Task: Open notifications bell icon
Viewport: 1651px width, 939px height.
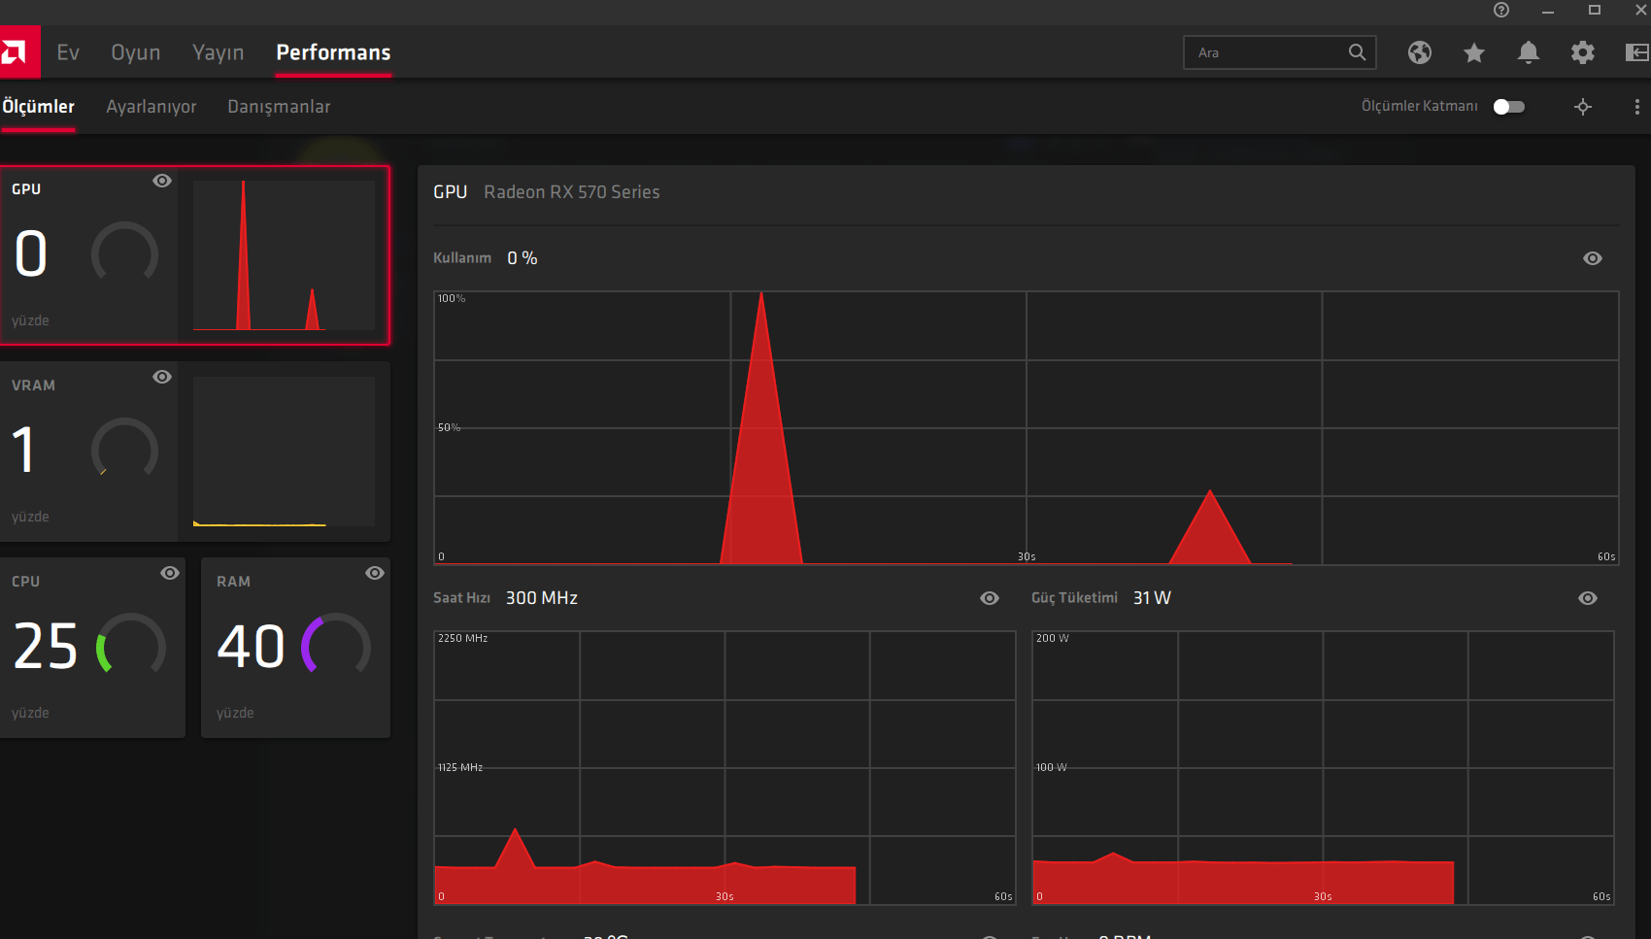Action: (x=1529, y=52)
